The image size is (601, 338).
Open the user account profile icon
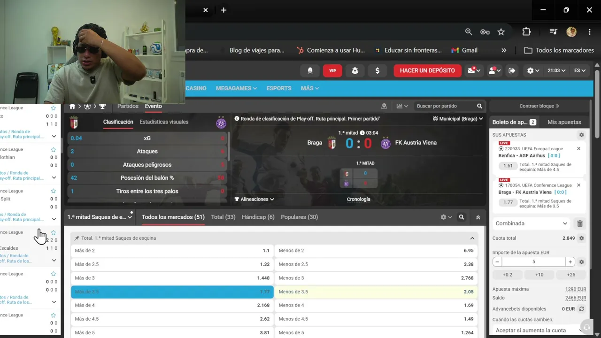click(x=494, y=70)
